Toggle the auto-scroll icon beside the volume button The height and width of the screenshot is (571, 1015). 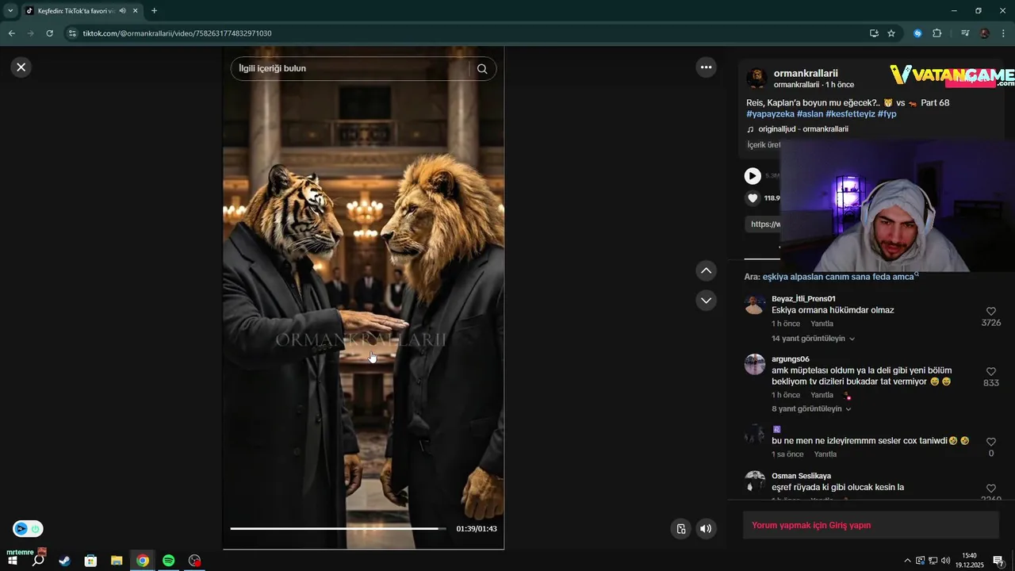(x=680, y=529)
